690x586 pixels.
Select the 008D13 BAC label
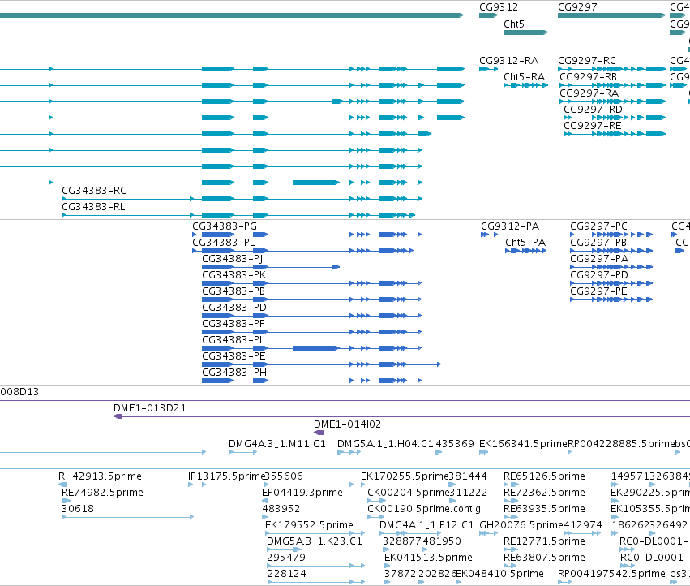(x=19, y=392)
